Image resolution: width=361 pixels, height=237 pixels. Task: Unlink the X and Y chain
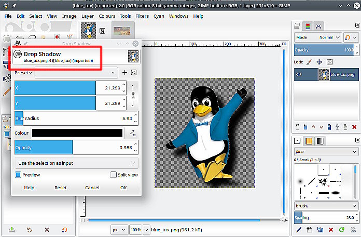133,95
